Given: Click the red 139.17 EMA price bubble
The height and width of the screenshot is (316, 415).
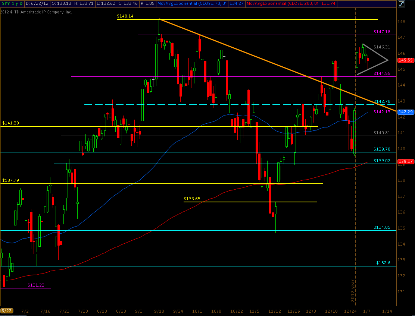Looking at the screenshot, I should point(406,161).
